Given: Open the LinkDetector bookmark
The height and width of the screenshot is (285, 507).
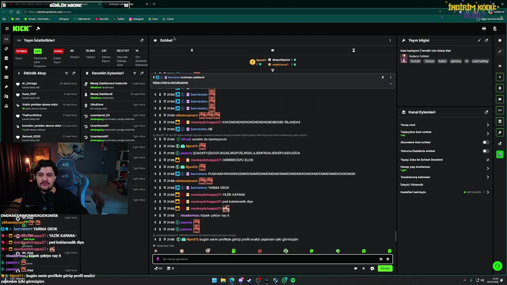Looking at the screenshot, I should click(x=82, y=19).
